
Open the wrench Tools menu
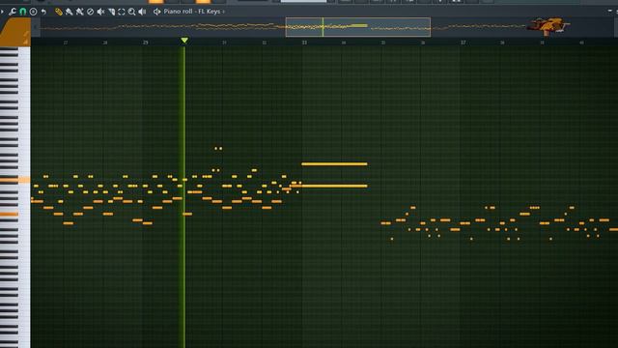[x=13, y=12]
